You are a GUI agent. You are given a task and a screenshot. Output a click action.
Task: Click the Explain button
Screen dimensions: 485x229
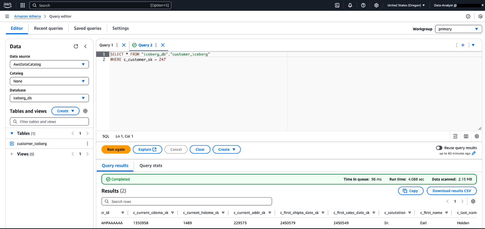click(147, 149)
